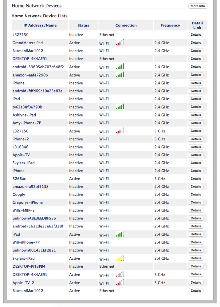
Task: Select the Apple-TV device name
Action: point(21,155)
